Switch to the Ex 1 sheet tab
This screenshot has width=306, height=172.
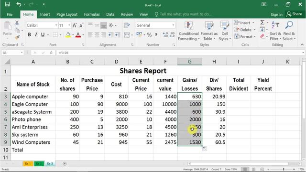tap(28, 163)
